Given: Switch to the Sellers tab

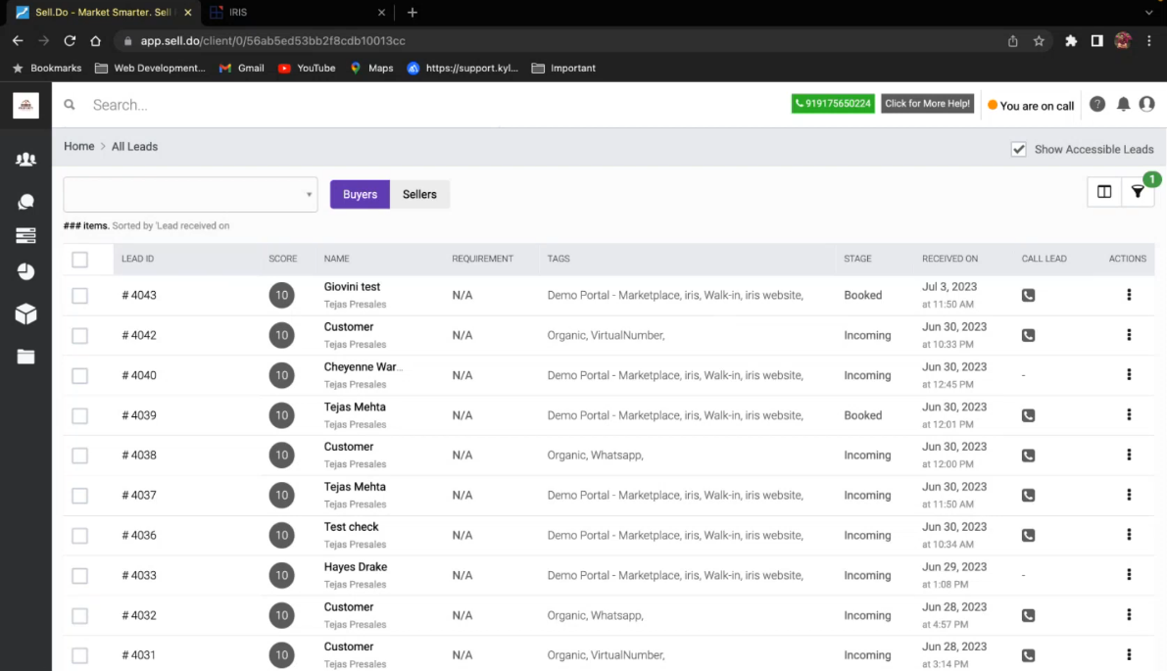Looking at the screenshot, I should [419, 194].
